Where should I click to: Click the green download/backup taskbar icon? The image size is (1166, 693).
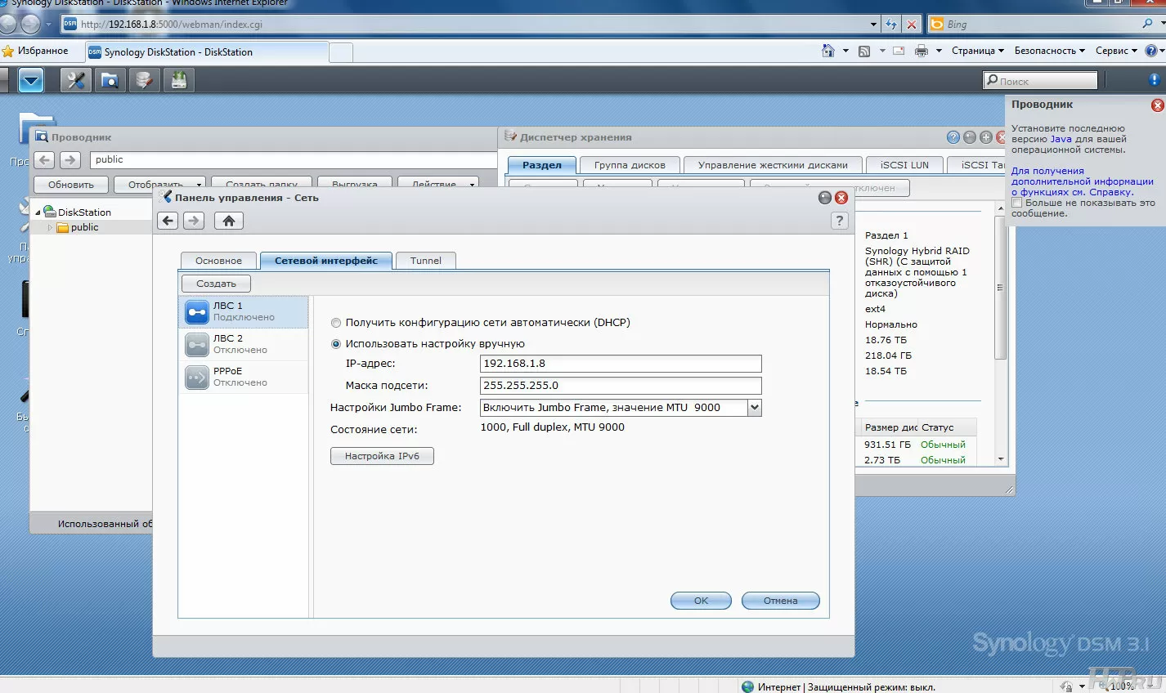[178, 80]
